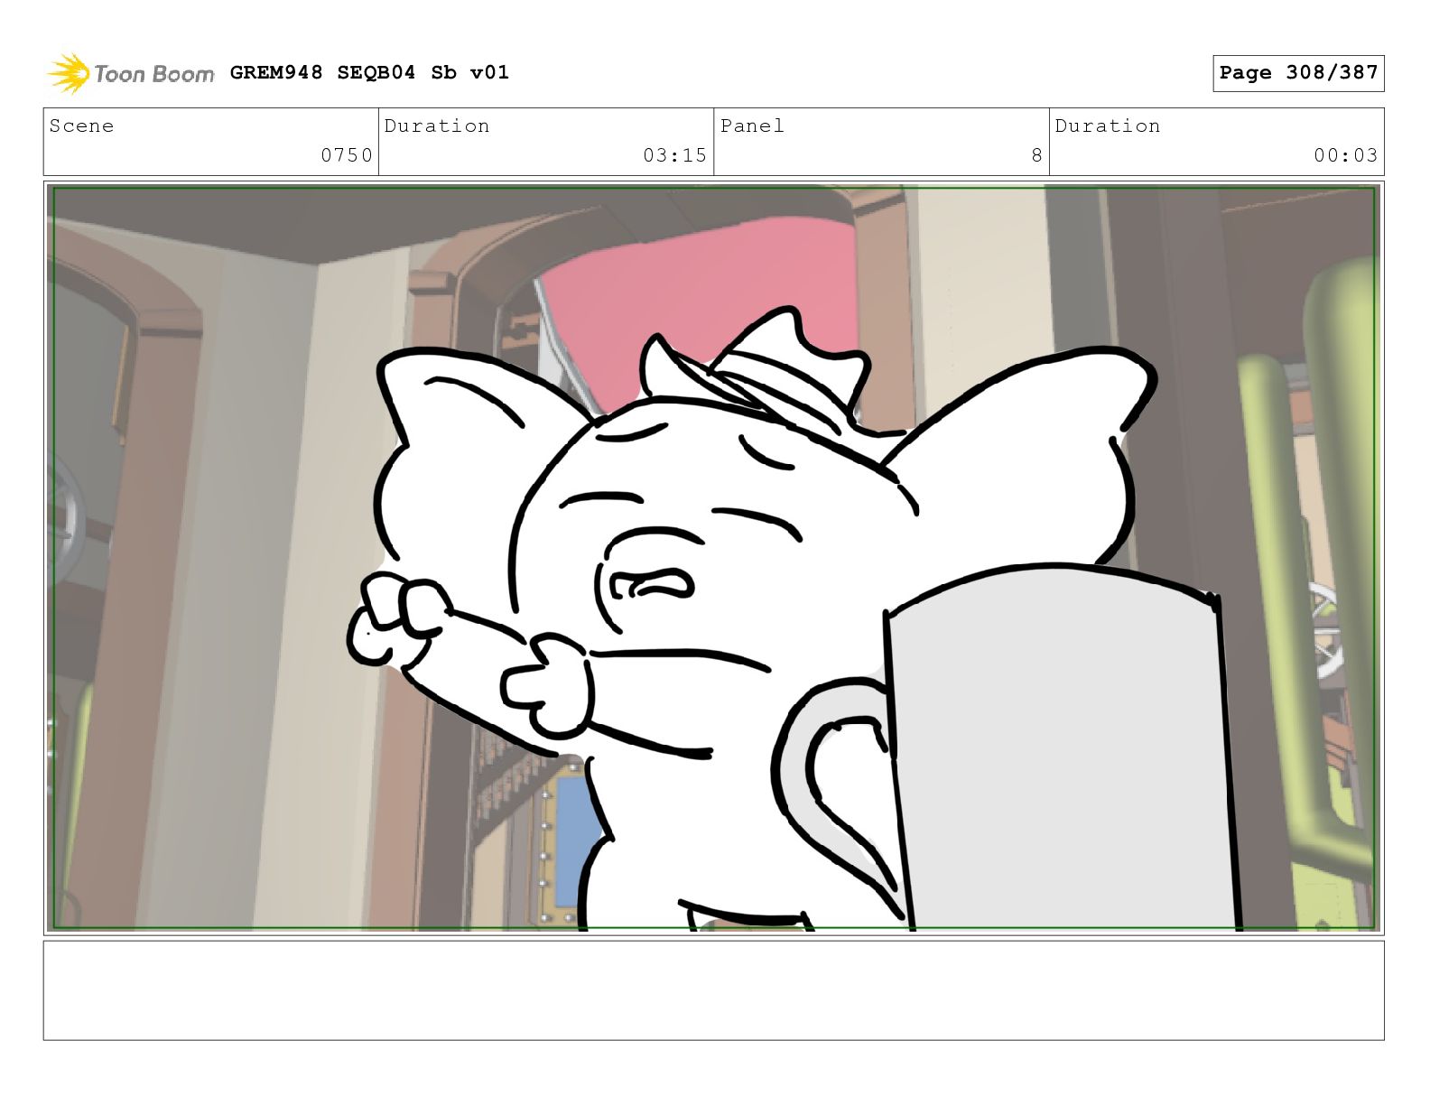This screenshot has height=1105, width=1430.
Task: Select the GREM948 SEQB04 Sb v01 title
Action: (x=369, y=72)
